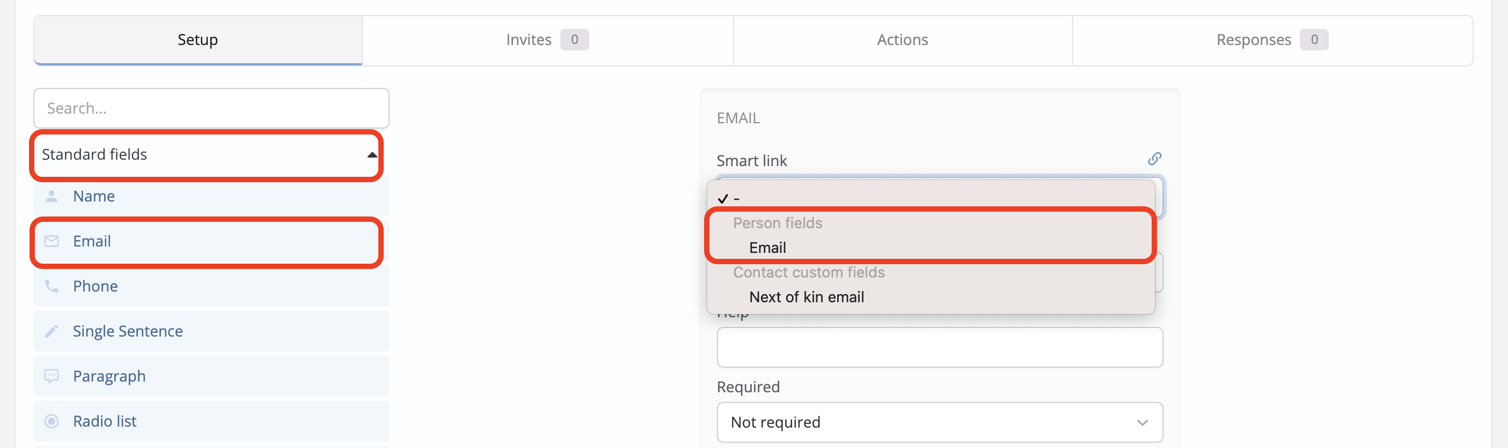Viewport: 1508px width, 448px height.
Task: Click the Responses count badge
Action: point(1315,40)
